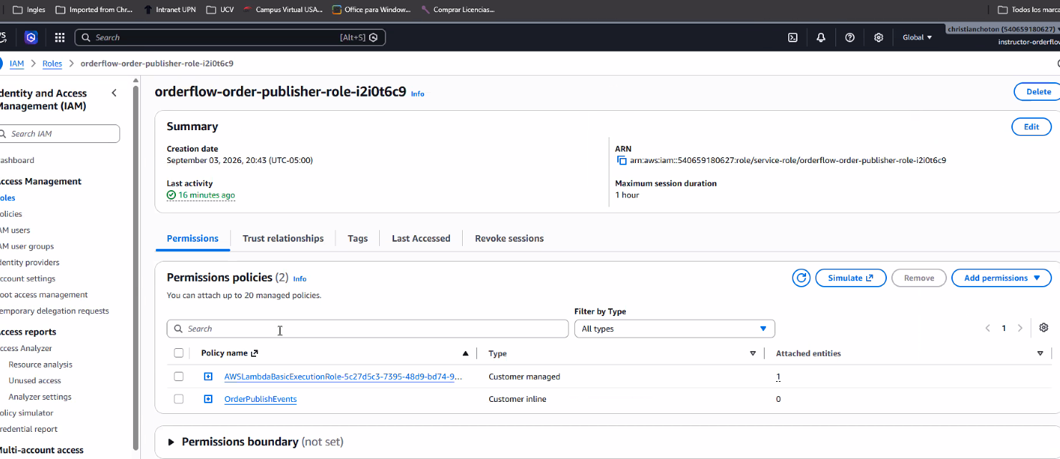Screen dimensions: 1060x459
Task: Switch to the Revoke sessions tab
Action: point(509,238)
